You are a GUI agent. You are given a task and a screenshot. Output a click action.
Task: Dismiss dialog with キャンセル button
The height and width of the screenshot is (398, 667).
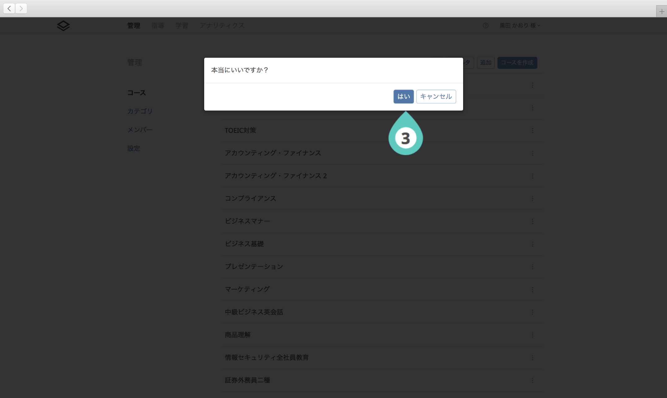point(436,96)
